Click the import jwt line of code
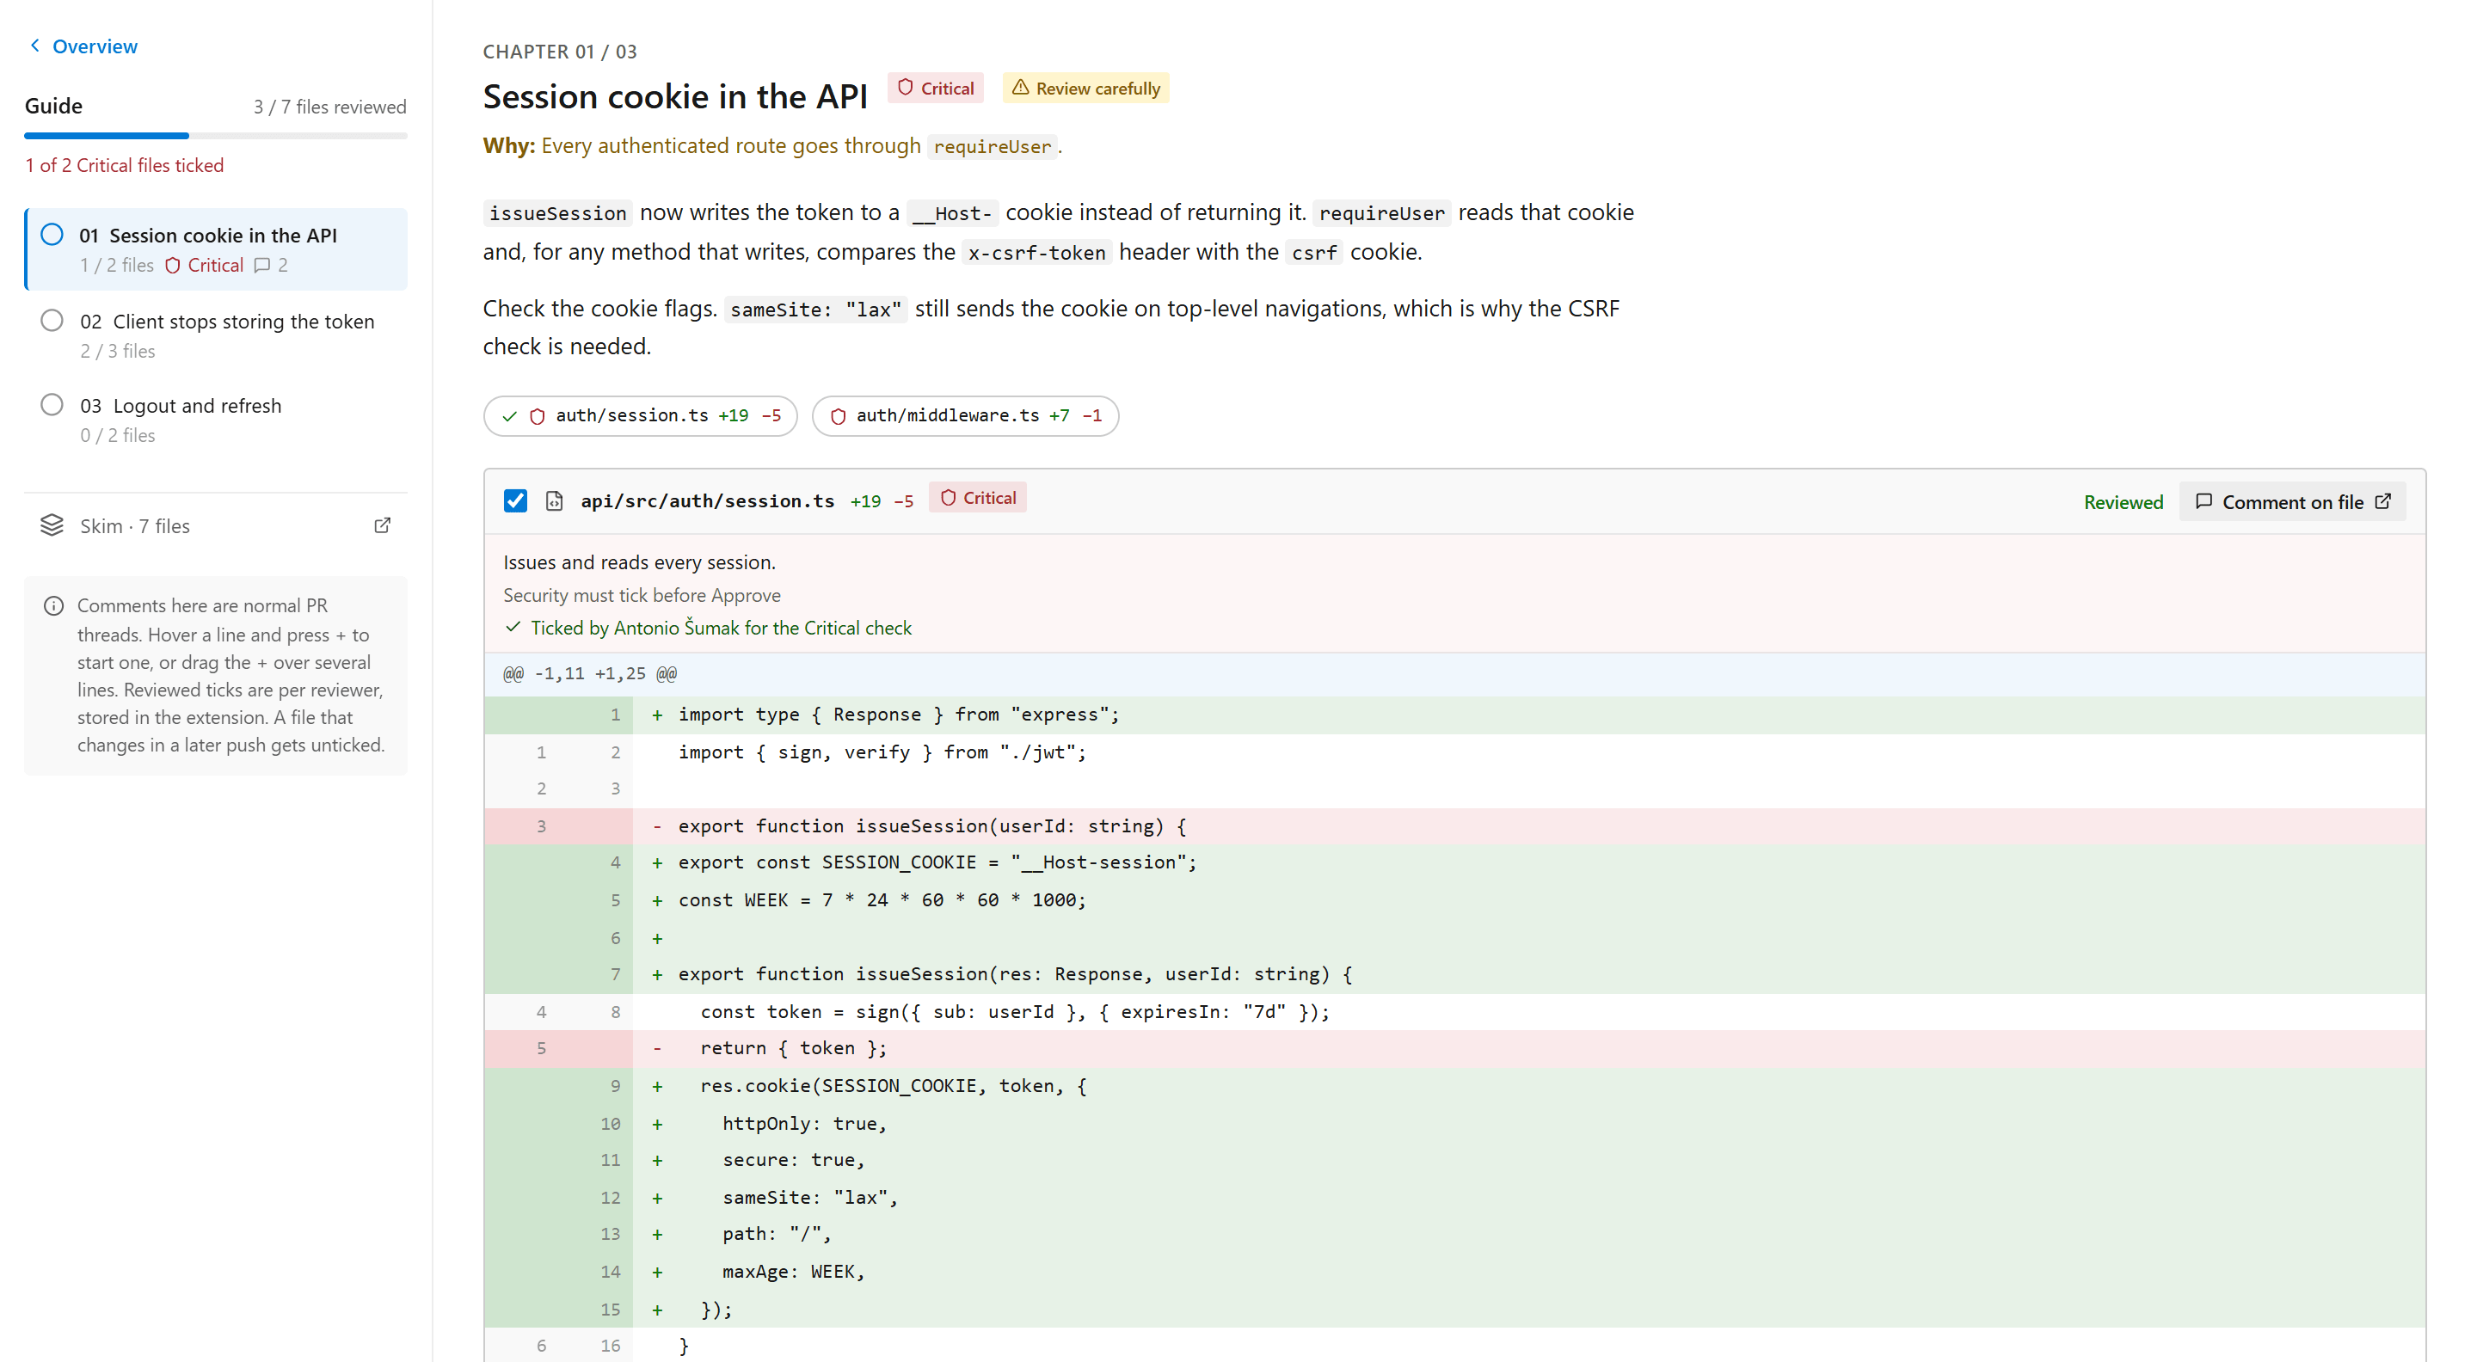 [882, 752]
